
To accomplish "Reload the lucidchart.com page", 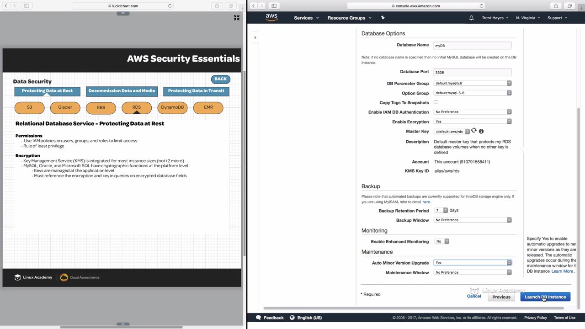I will click(x=170, y=6).
